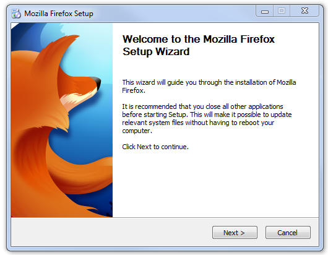Viewport: 328px width, 255px height.
Task: Click the Mozilla Firefox Setup title text
Action: 59,14
